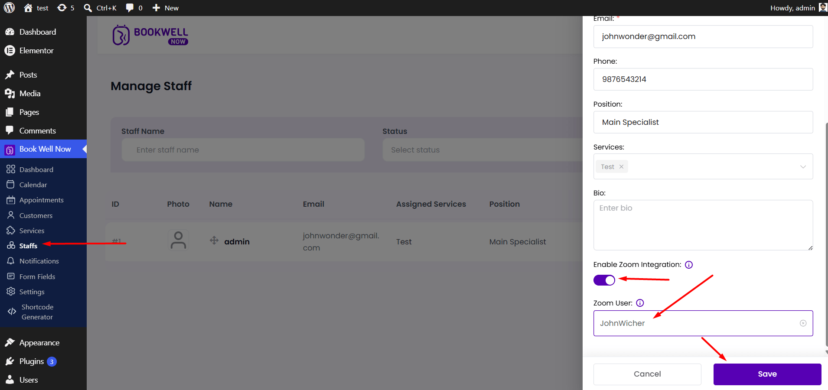
Task: Click the Staff Name search field
Action: [243, 150]
